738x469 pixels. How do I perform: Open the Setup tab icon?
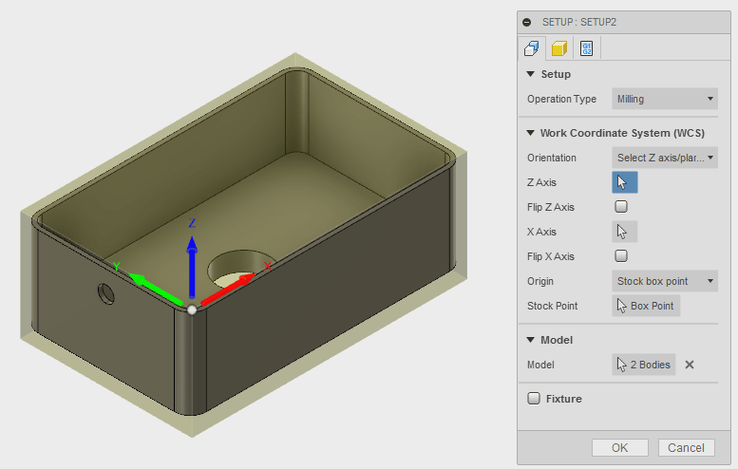click(531, 48)
